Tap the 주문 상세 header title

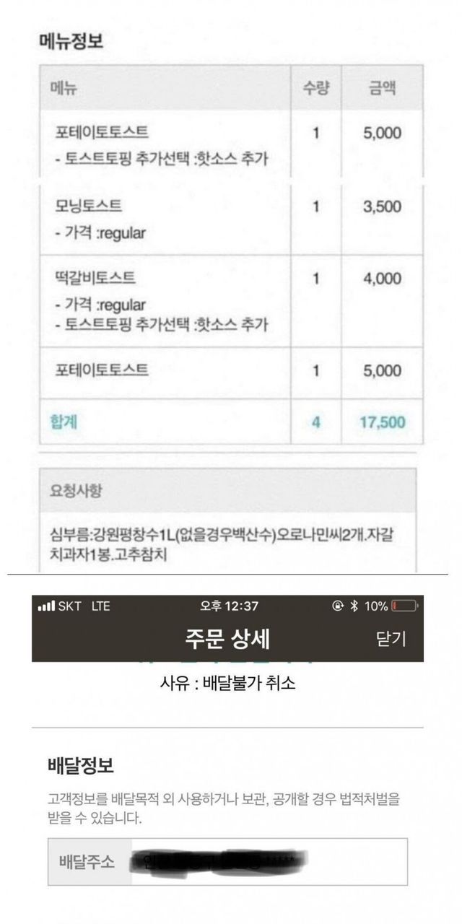point(227,638)
